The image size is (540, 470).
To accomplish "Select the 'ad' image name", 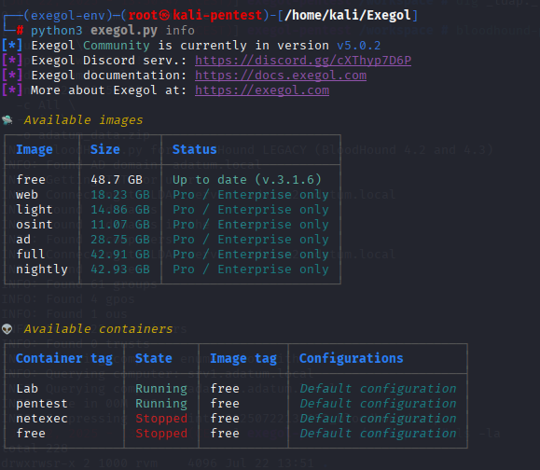I will pos(23,240).
